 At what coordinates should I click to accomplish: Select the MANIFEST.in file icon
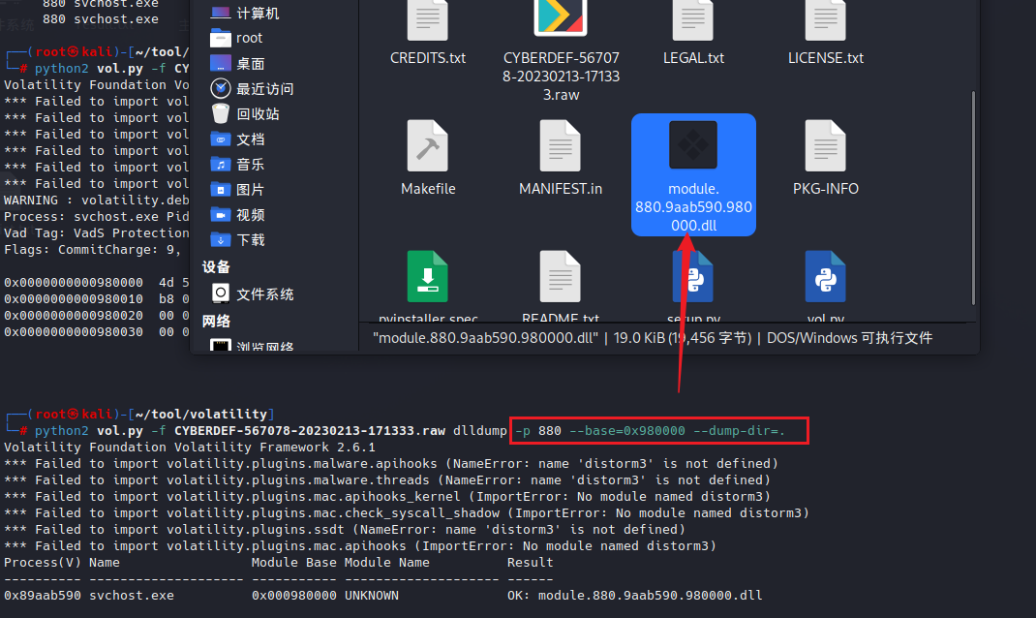point(561,146)
